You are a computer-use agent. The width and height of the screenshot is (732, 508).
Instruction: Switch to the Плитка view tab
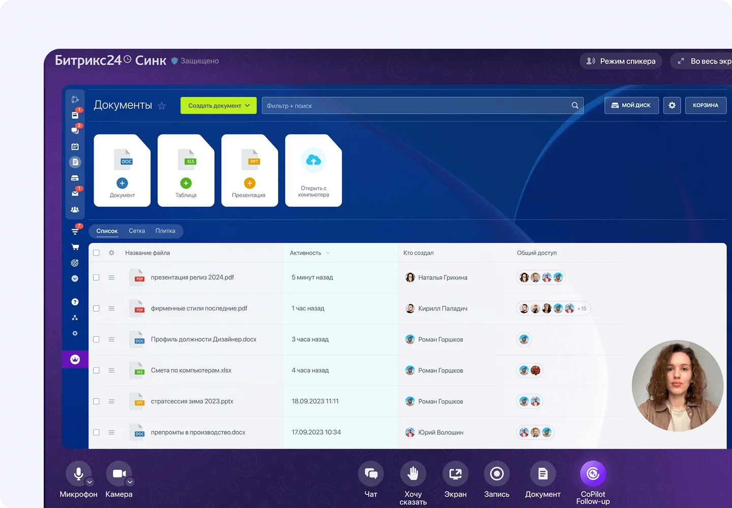coord(165,231)
